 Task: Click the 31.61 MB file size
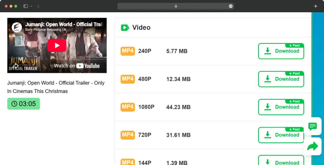point(178,135)
